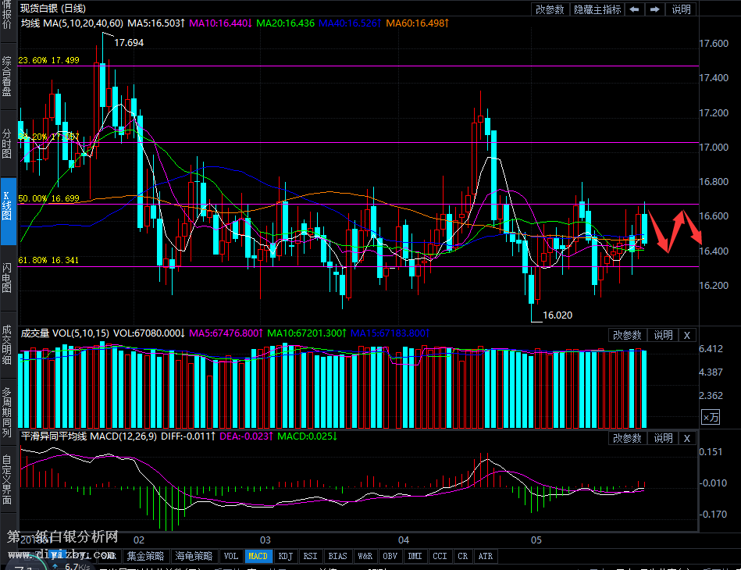
Task: Open 分时图 in the left sidebar
Action: click(x=7, y=144)
